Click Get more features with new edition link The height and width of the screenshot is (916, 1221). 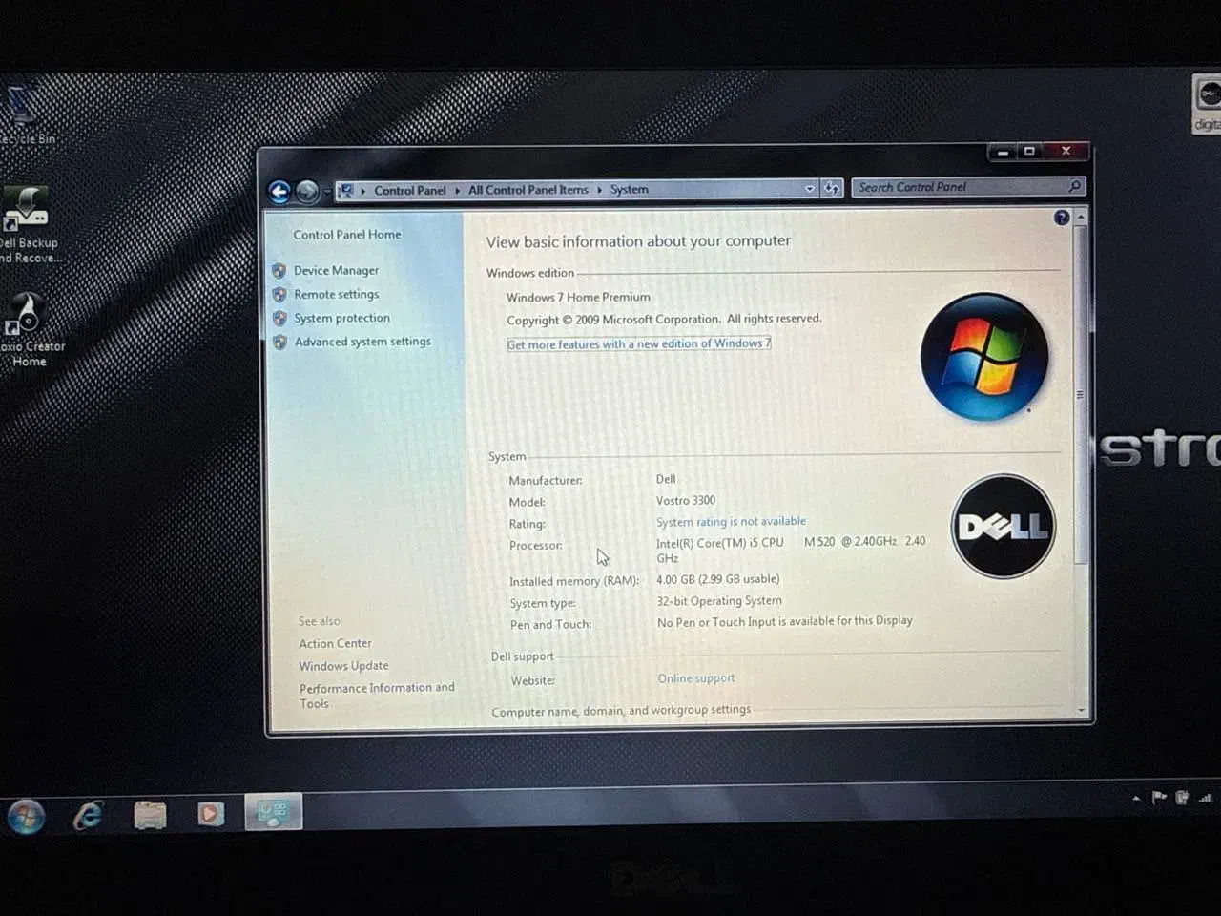click(x=639, y=344)
